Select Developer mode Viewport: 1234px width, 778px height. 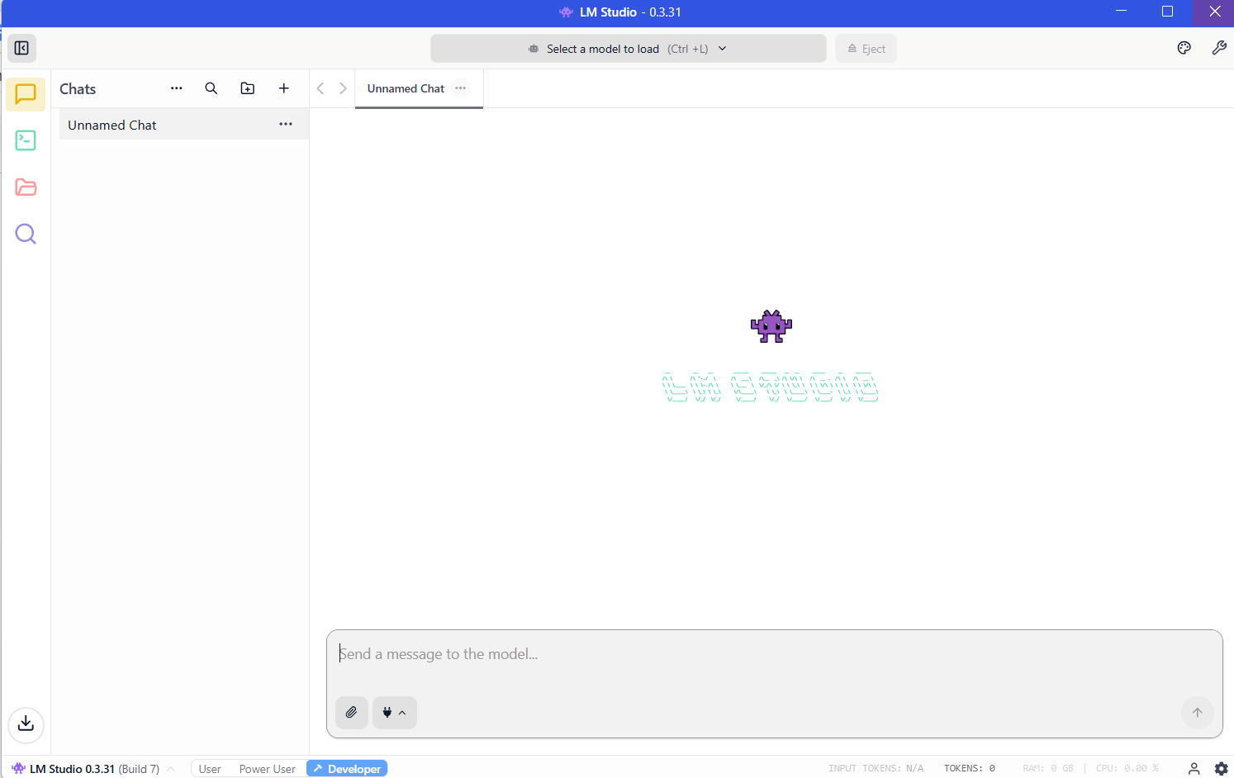click(347, 769)
